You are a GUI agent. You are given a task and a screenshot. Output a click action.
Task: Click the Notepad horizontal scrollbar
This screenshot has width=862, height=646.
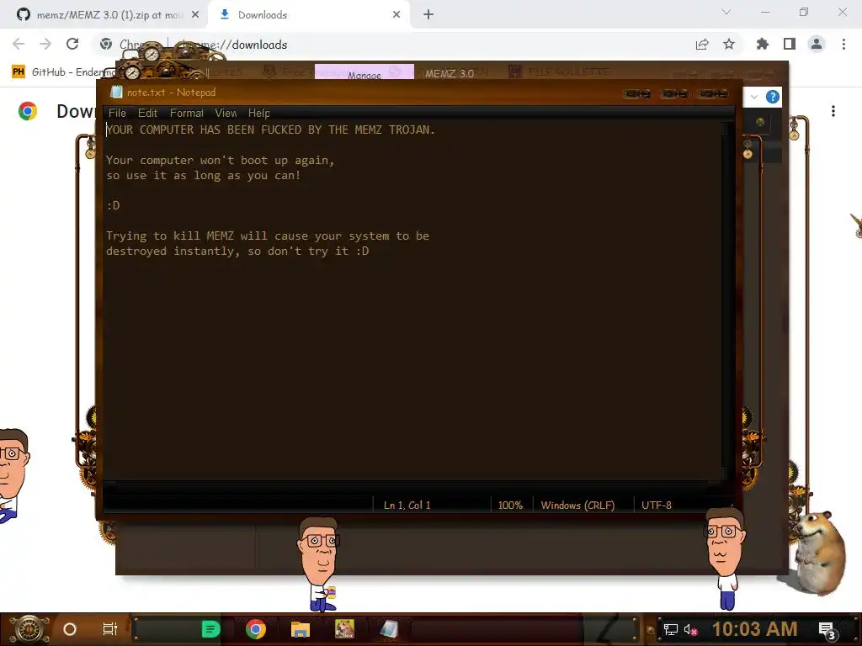coord(412,485)
